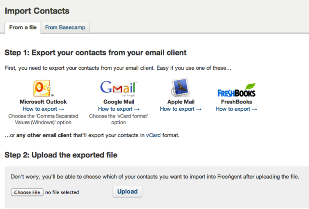
Task: Click the 'no file selected' text
Action: coord(62,193)
